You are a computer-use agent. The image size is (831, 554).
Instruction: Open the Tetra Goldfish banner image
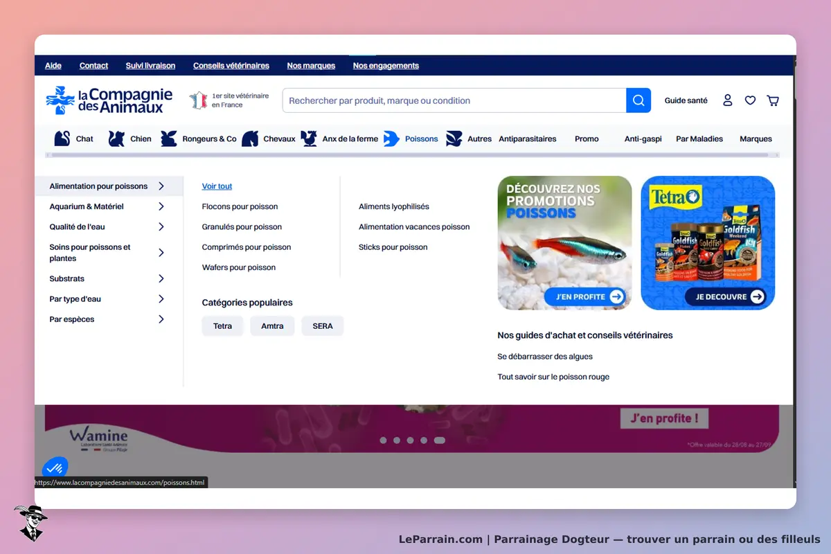point(708,242)
